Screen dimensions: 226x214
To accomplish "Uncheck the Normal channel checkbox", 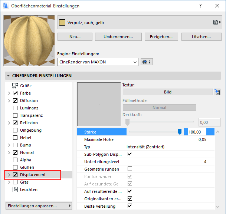I will [15, 152].
